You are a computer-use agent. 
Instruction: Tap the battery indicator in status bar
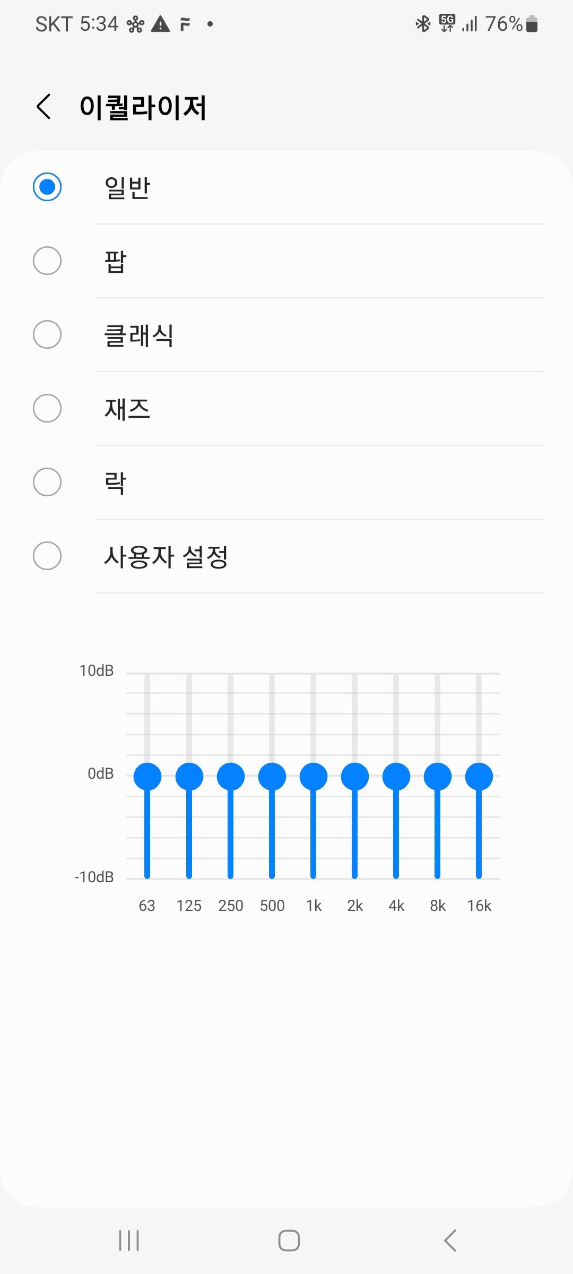point(532,24)
